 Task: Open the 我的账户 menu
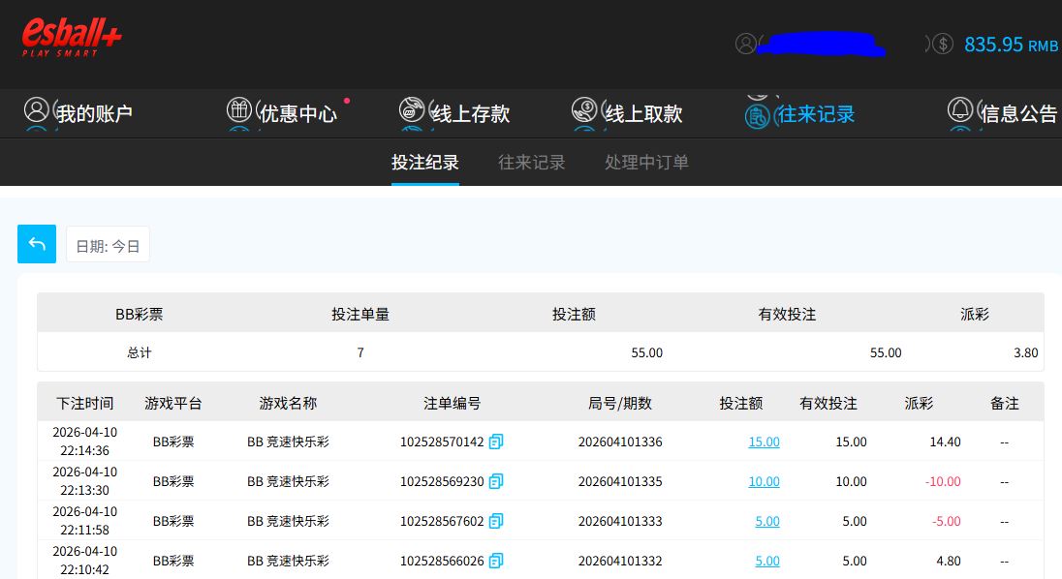click(79, 113)
